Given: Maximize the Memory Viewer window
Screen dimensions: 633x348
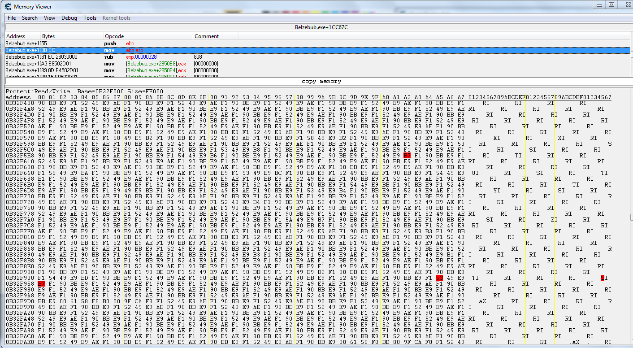Looking at the screenshot, I should point(611,4).
